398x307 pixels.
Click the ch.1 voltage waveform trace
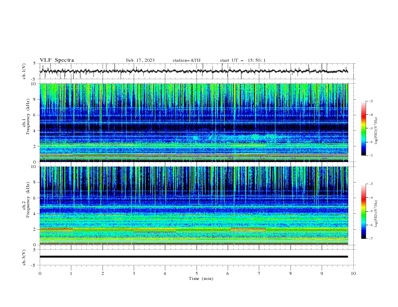click(193, 71)
